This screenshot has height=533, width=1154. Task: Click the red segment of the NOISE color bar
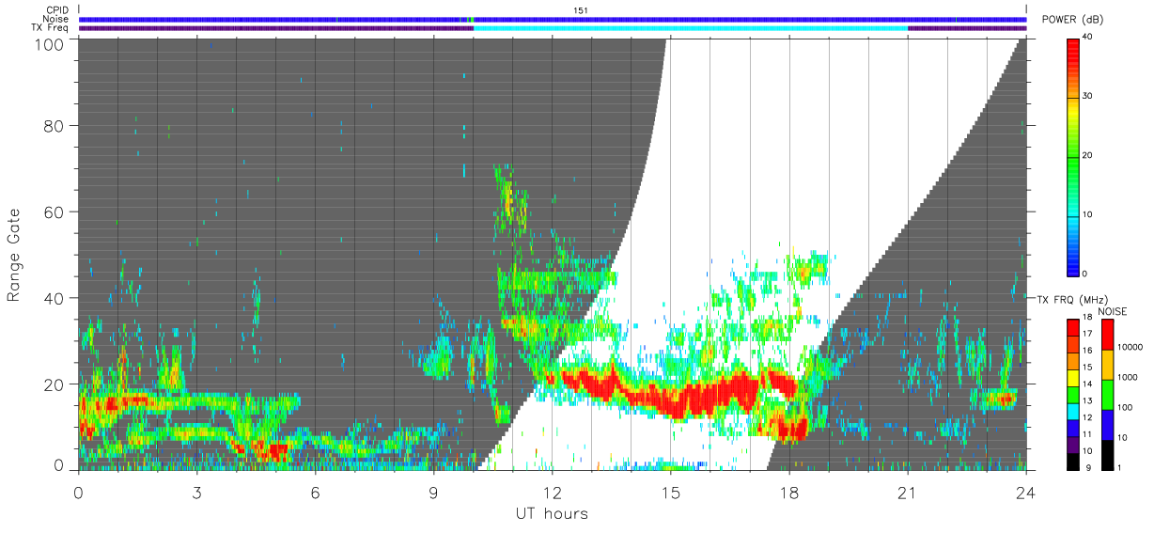coord(1109,335)
